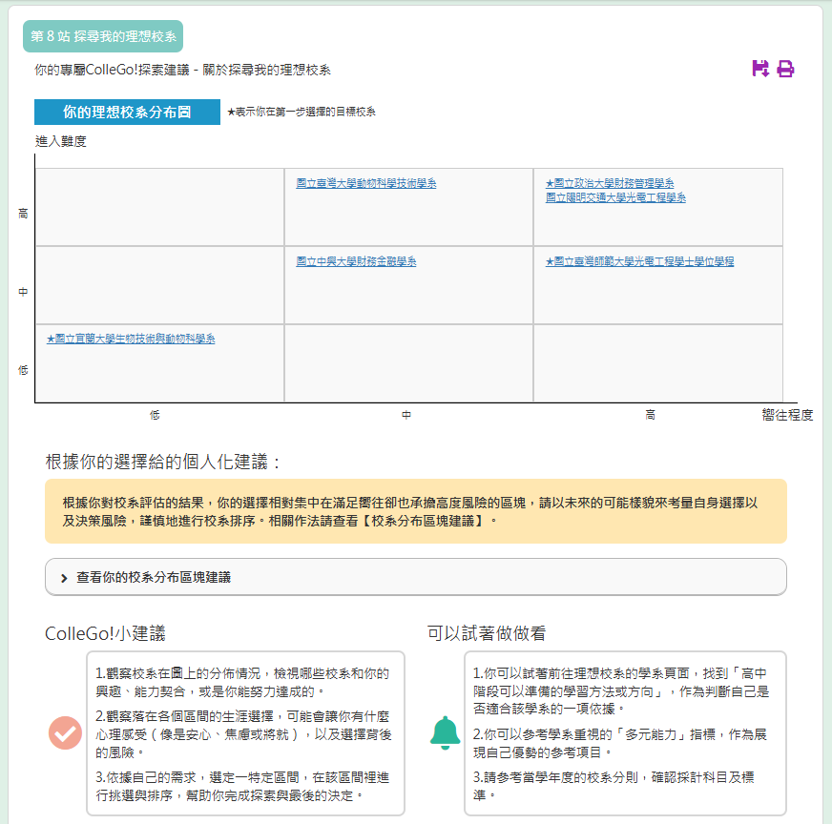
Task: Open ★國立宜蘭大學生物技術與動物科學系 link
Action: click(131, 339)
